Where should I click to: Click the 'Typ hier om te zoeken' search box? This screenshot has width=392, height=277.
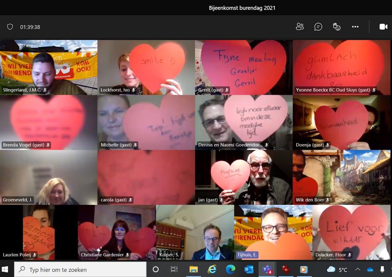80,269
